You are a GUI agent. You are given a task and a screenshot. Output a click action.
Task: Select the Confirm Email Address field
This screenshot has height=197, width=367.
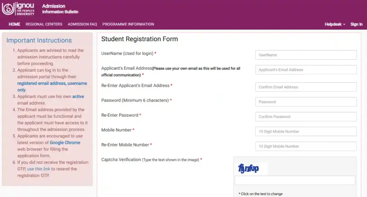coord(306,87)
